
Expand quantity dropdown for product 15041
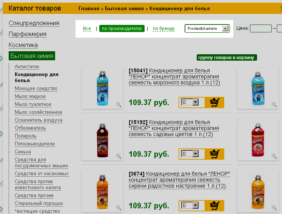click(x=196, y=102)
